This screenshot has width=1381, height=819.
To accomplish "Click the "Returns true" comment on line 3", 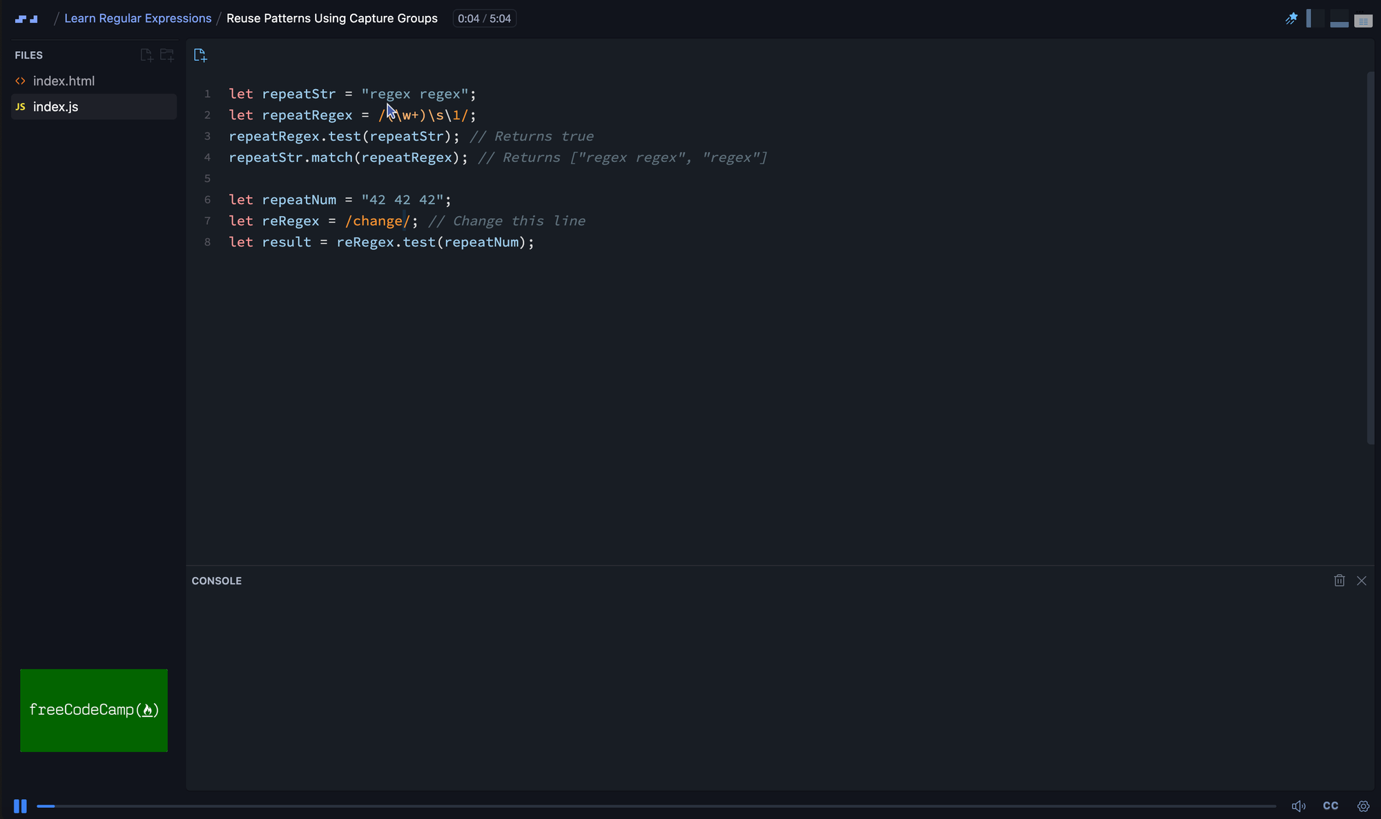I will (532, 137).
